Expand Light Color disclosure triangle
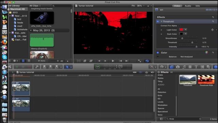This screenshot has height=123, width=218. click(161, 30)
